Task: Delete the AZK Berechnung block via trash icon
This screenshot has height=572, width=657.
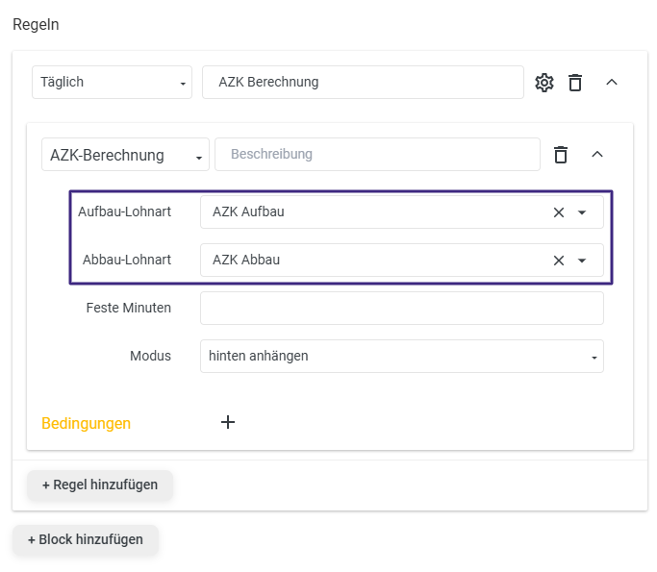Action: coord(575,83)
